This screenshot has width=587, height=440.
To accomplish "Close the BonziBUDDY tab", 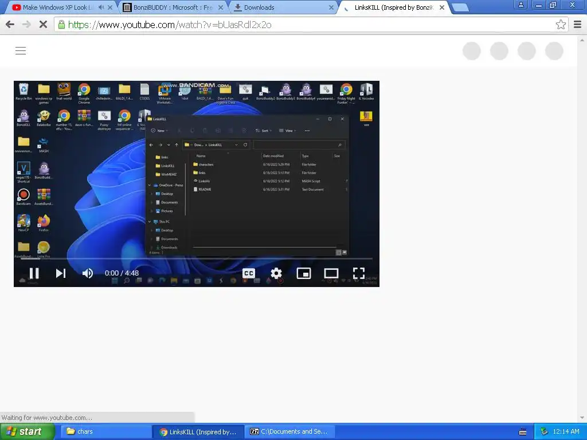I will 221,7.
